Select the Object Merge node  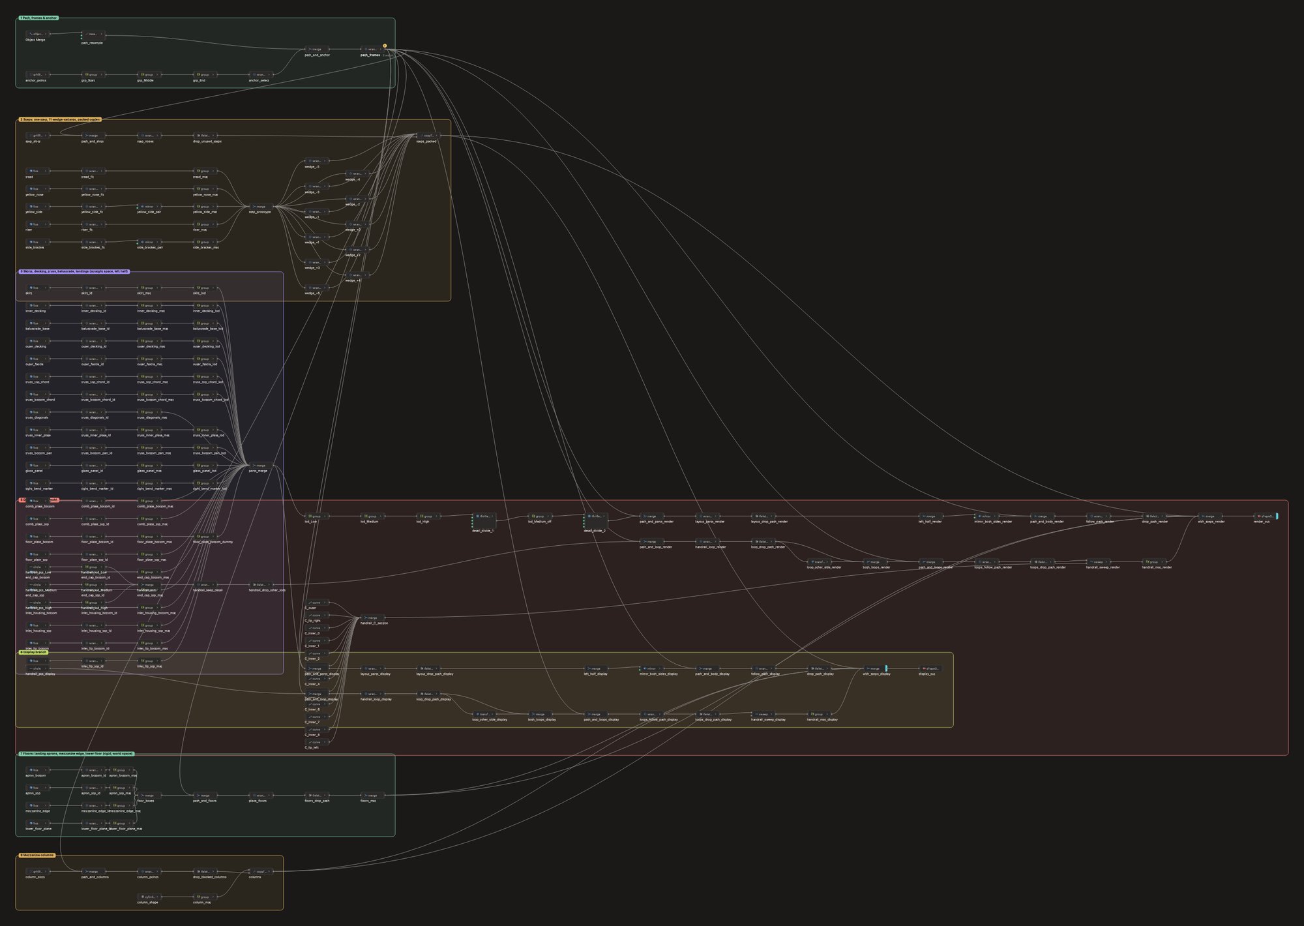coord(38,34)
